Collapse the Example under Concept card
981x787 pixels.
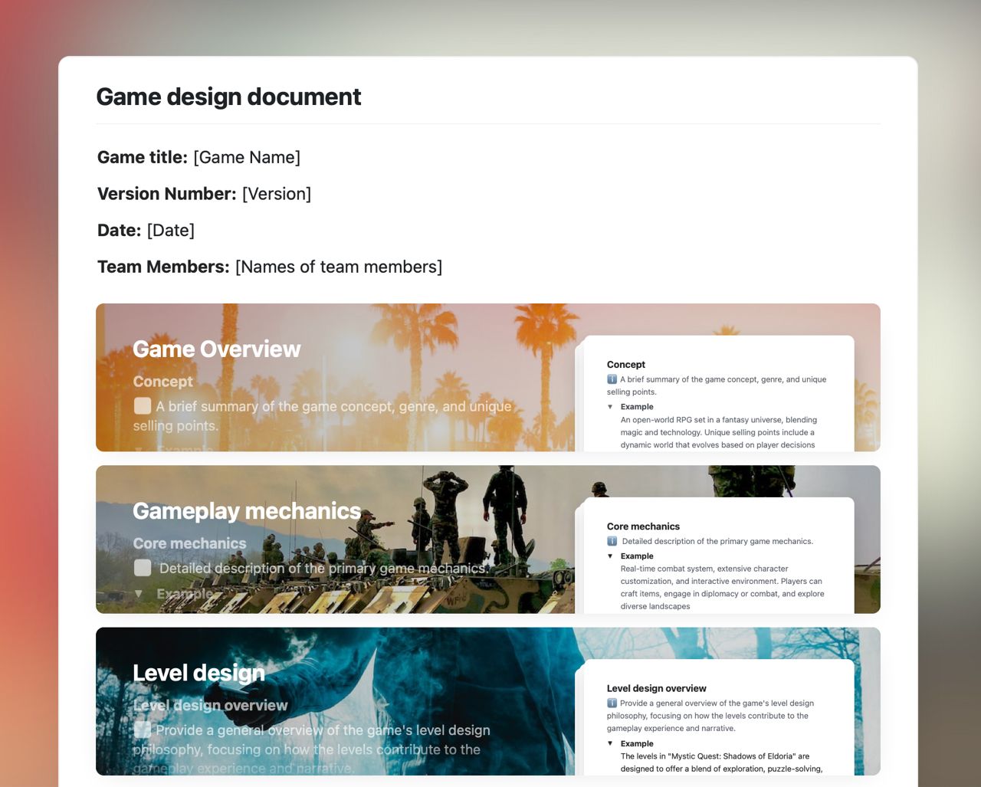[610, 406]
